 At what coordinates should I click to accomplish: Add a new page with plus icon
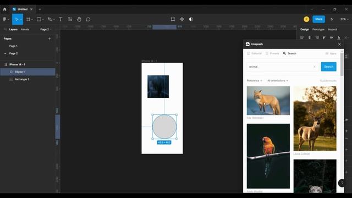point(50,38)
